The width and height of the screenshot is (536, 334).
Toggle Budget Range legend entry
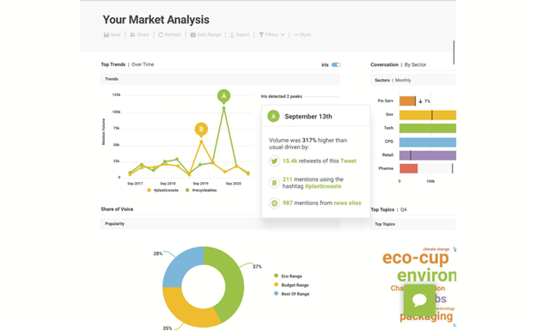coord(291,285)
